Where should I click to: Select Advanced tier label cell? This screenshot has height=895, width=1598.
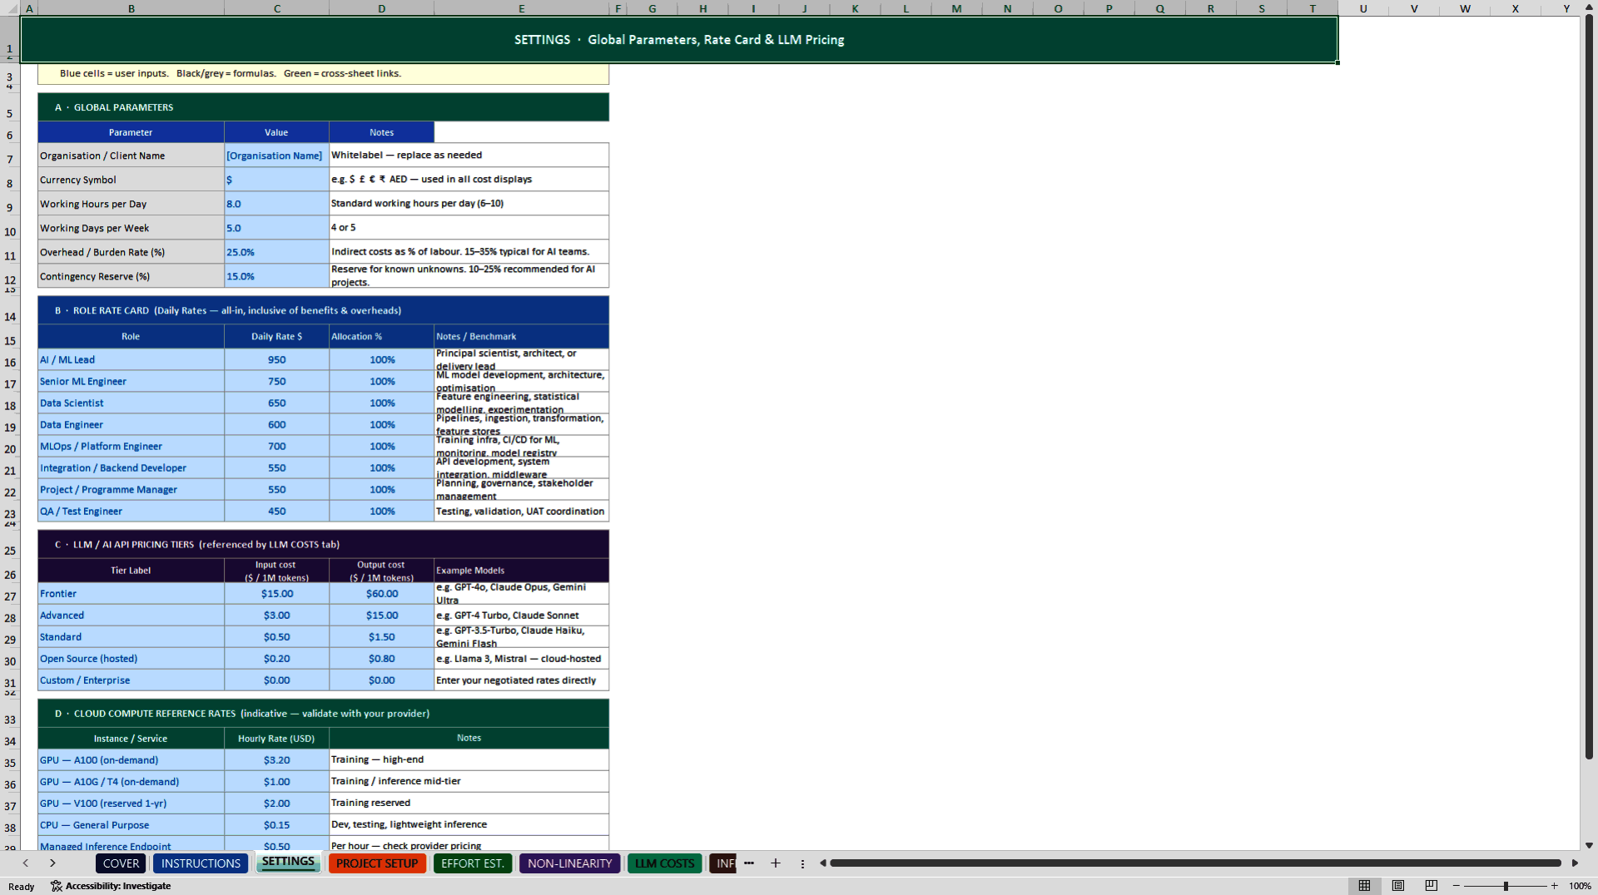click(x=131, y=615)
